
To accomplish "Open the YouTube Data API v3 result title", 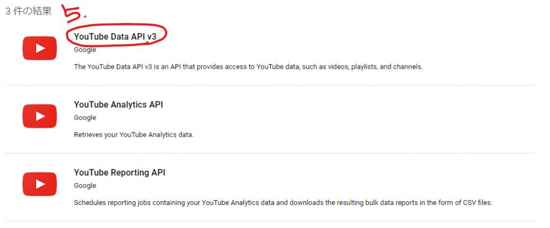I will tap(115, 37).
